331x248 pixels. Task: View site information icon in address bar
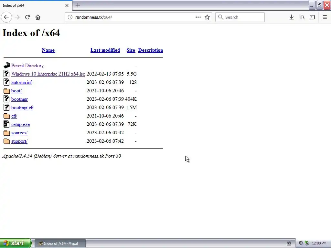coord(70,17)
